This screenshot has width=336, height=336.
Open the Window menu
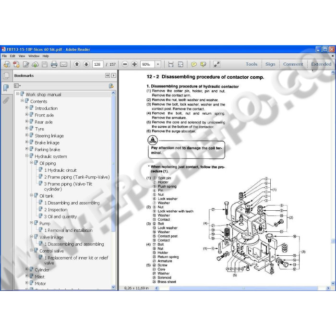point(34,56)
